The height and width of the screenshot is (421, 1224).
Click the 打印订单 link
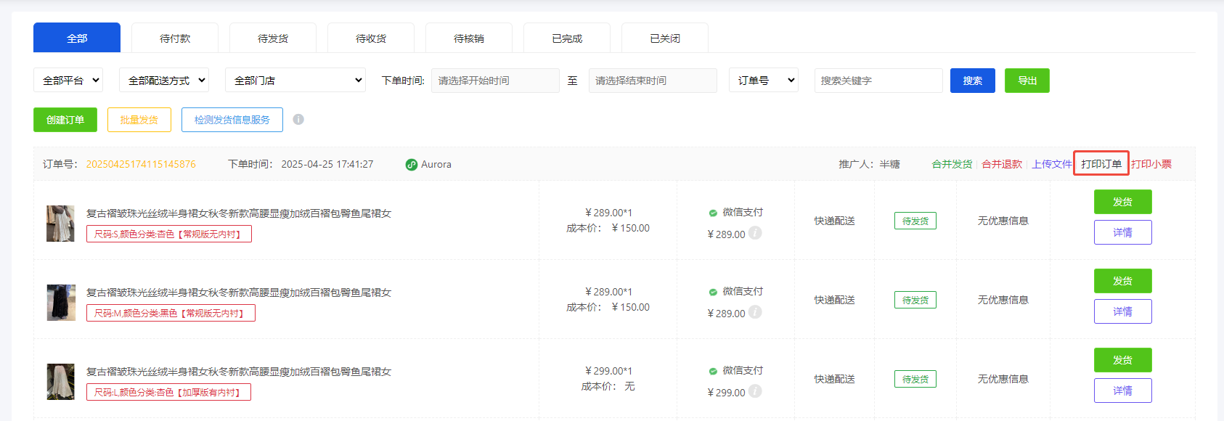tap(1101, 164)
